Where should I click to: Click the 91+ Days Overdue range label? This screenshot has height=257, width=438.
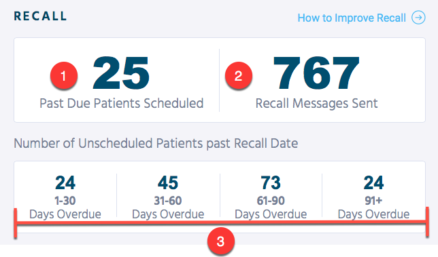[373, 207]
